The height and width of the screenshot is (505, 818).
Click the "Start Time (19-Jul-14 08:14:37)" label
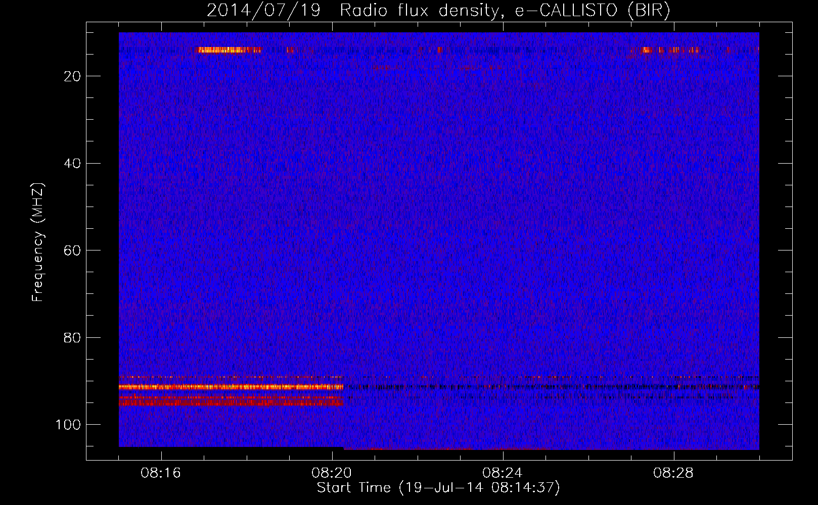tap(438, 488)
